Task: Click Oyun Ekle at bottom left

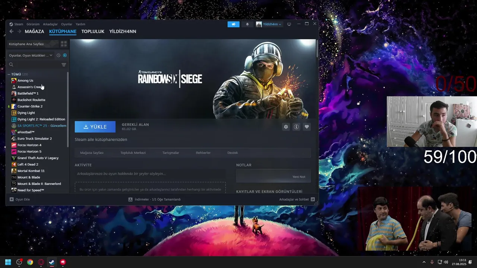Action: point(20,200)
